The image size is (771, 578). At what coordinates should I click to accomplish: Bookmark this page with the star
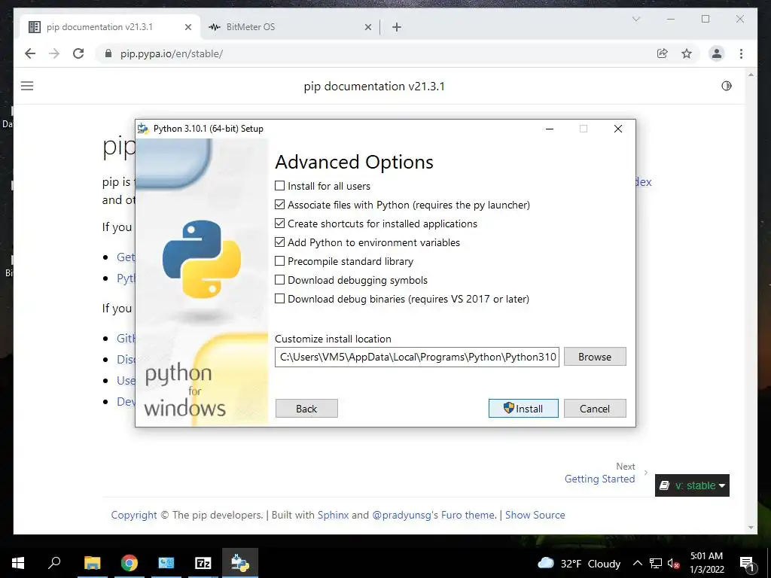(x=687, y=53)
